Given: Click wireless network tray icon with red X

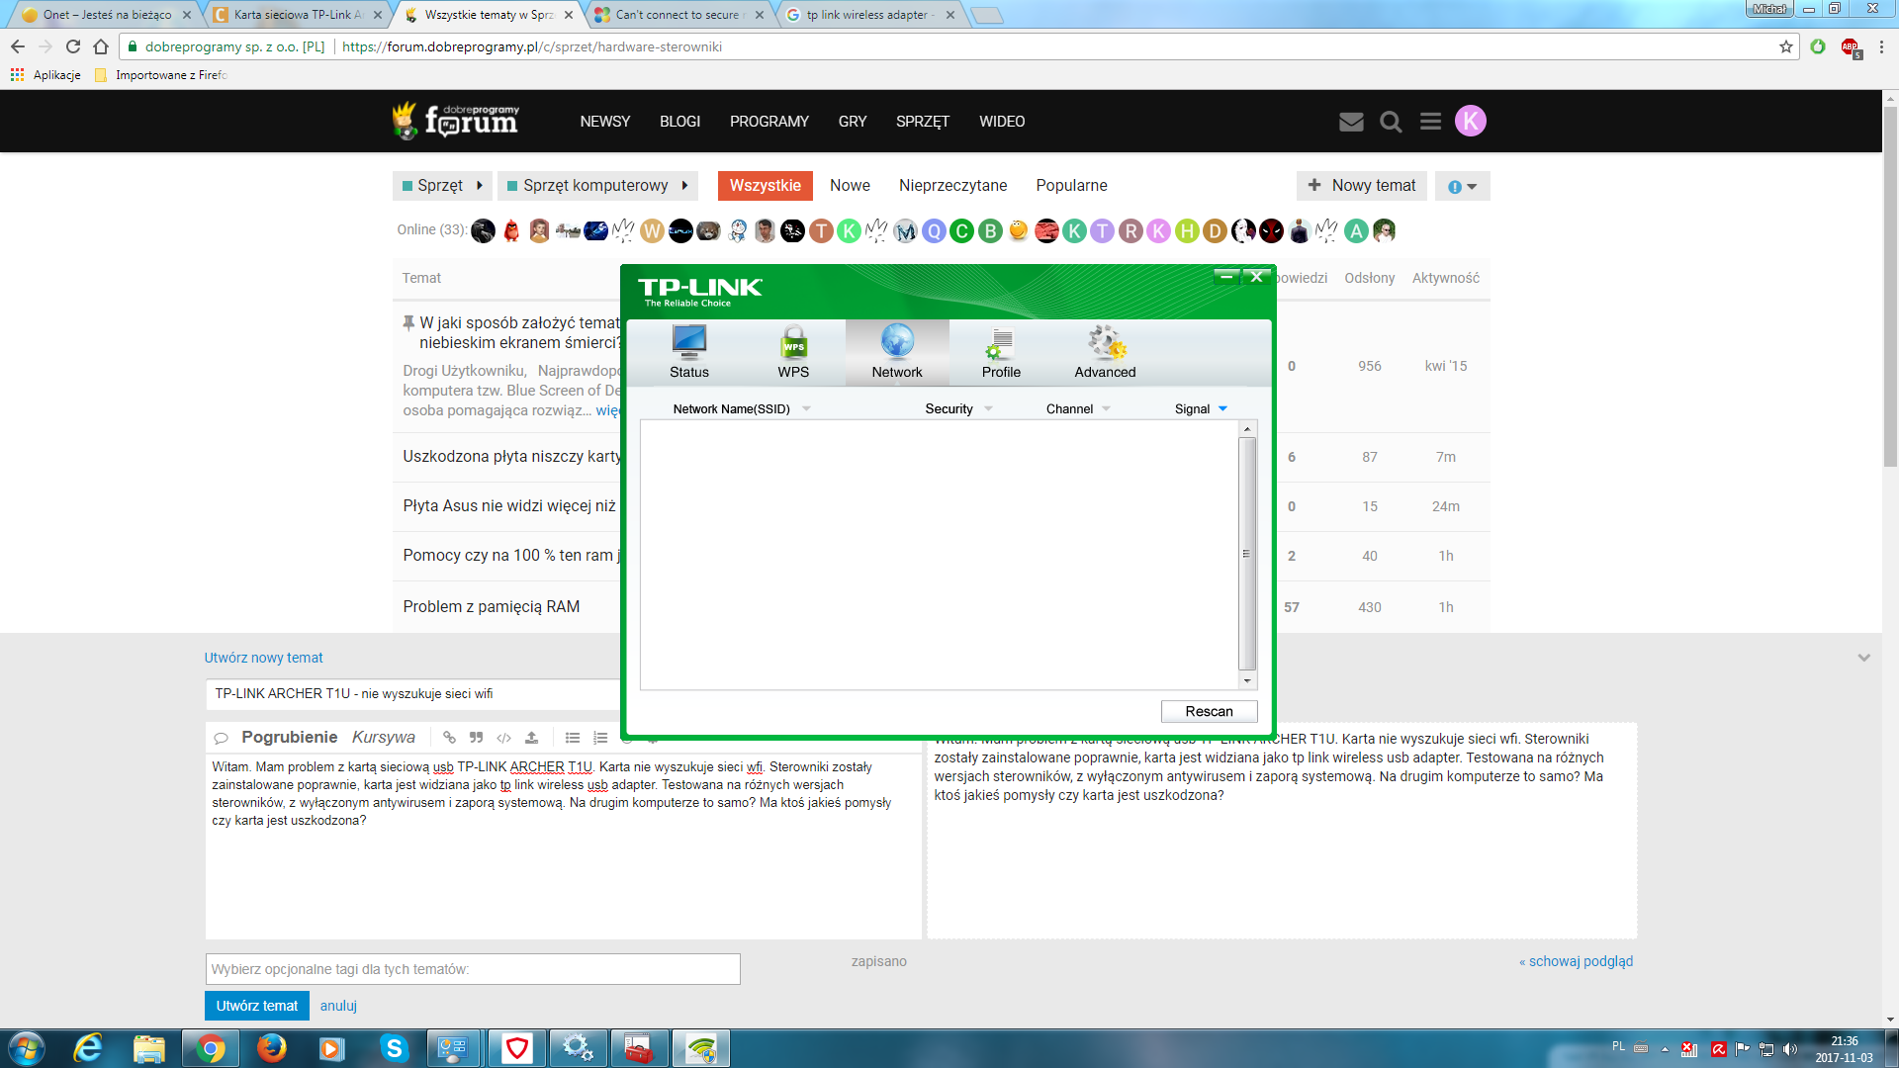Looking at the screenshot, I should click(x=1689, y=1049).
